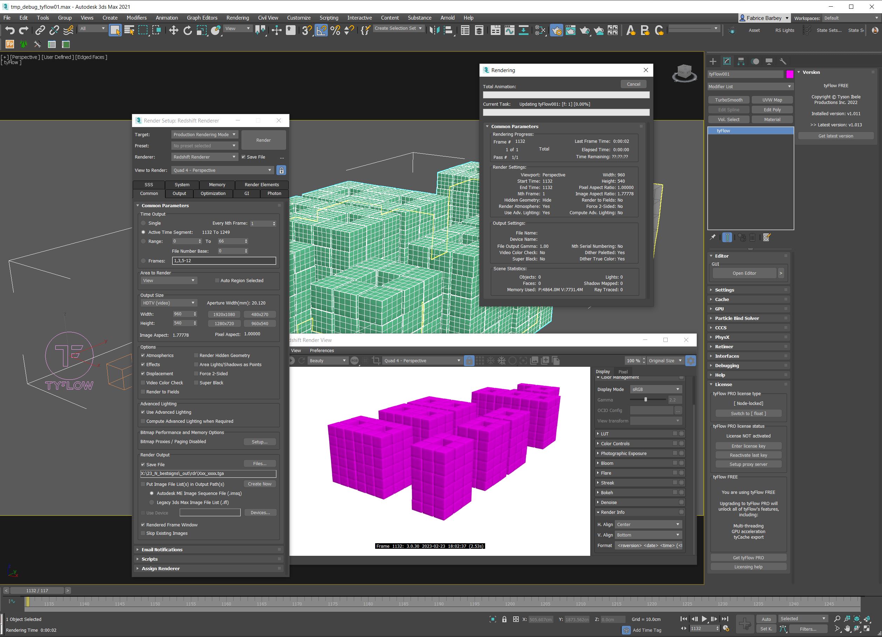882x637 pixels.
Task: Activate the Select Object tool
Action: 115,30
